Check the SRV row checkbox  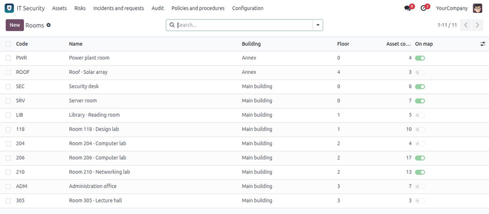click(8, 101)
